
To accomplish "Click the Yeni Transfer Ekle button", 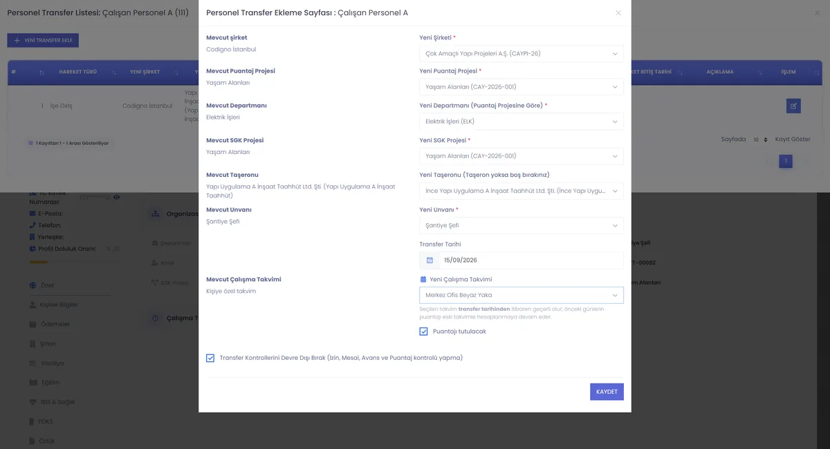I will point(43,41).
